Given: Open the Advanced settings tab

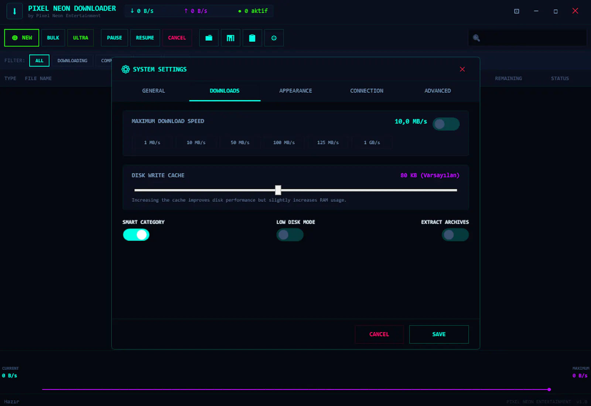Looking at the screenshot, I should 438,91.
